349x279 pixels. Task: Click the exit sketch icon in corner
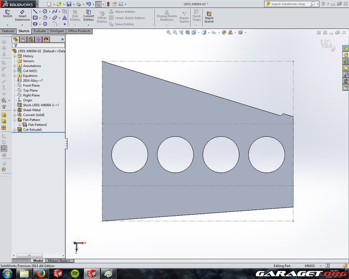click(x=326, y=45)
